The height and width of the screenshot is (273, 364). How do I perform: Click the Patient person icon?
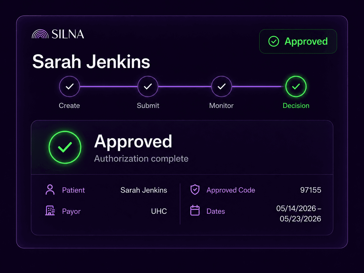(50, 190)
